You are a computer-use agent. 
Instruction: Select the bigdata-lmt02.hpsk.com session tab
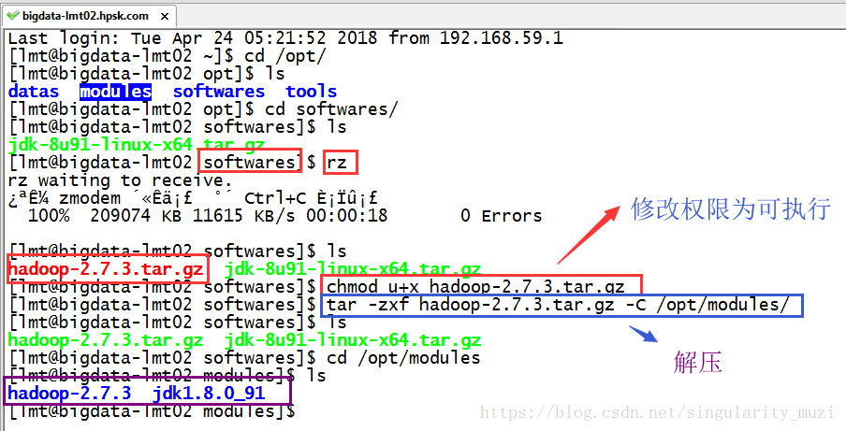click(89, 16)
